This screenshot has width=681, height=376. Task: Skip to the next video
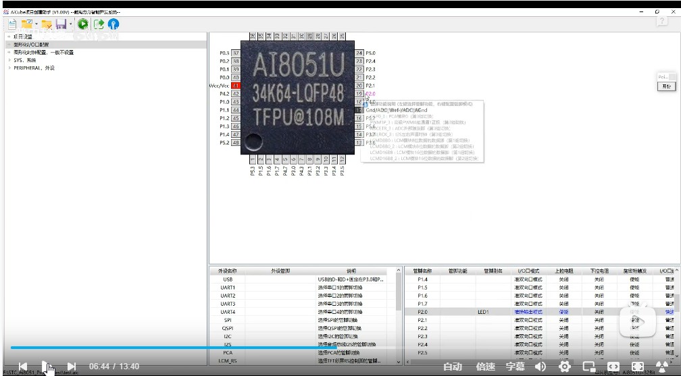(72, 367)
